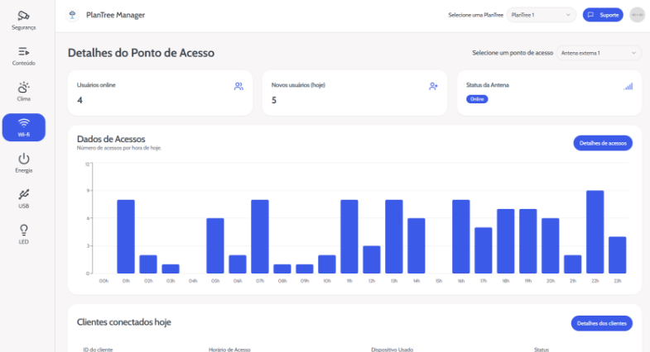Click the PlanTree Manager logo icon
The height and width of the screenshot is (352, 650).
pos(73,15)
